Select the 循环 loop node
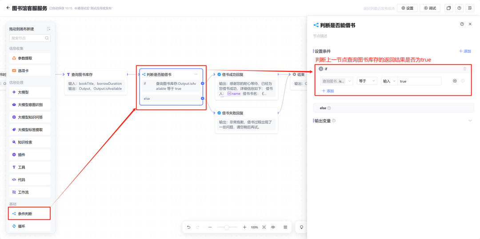 point(30,226)
